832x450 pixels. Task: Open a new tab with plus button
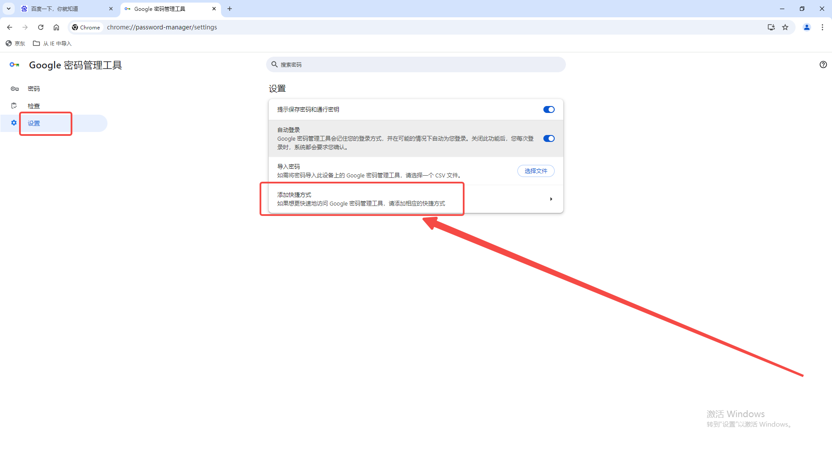[230, 9]
